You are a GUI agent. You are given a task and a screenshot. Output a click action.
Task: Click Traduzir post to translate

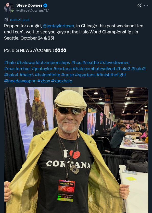click(x=19, y=20)
